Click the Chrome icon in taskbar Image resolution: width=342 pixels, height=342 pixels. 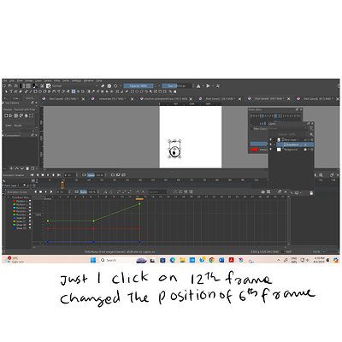tap(211, 260)
